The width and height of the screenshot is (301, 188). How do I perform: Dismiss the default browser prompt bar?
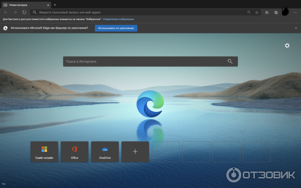296,28
